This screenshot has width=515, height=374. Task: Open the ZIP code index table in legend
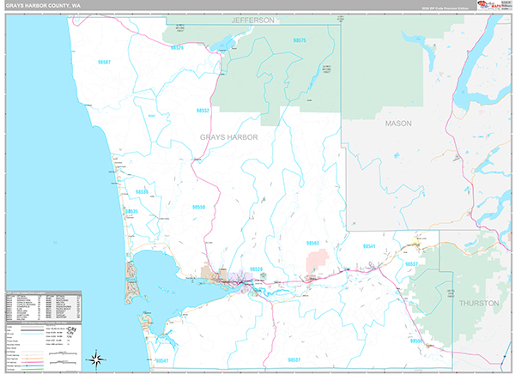point(43,305)
